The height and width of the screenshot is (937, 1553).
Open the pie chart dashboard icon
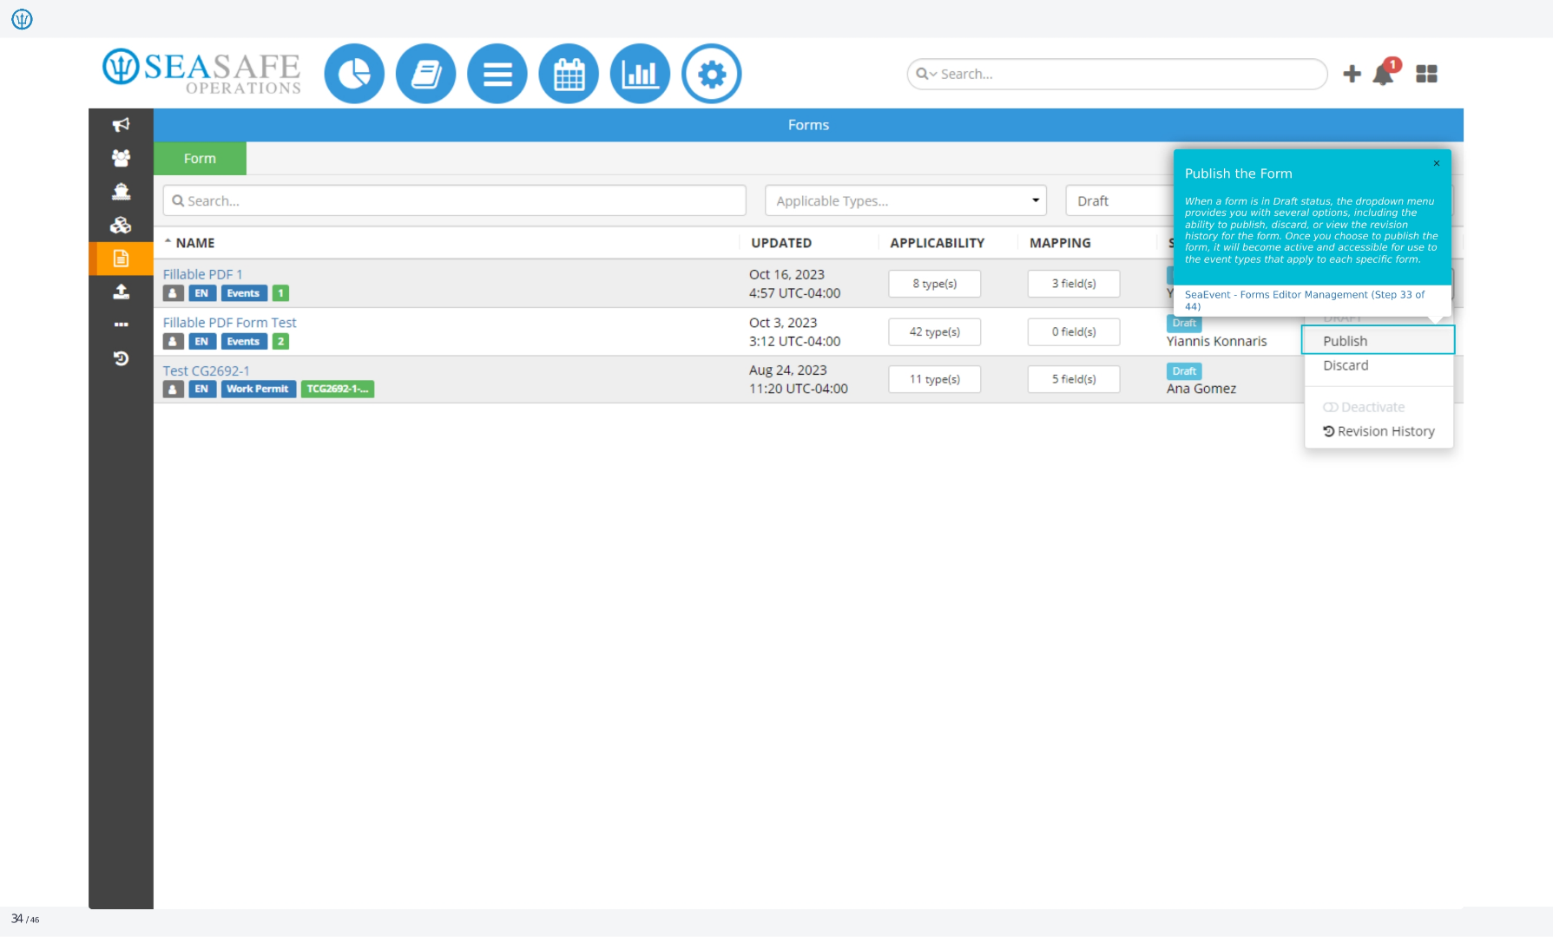point(354,74)
